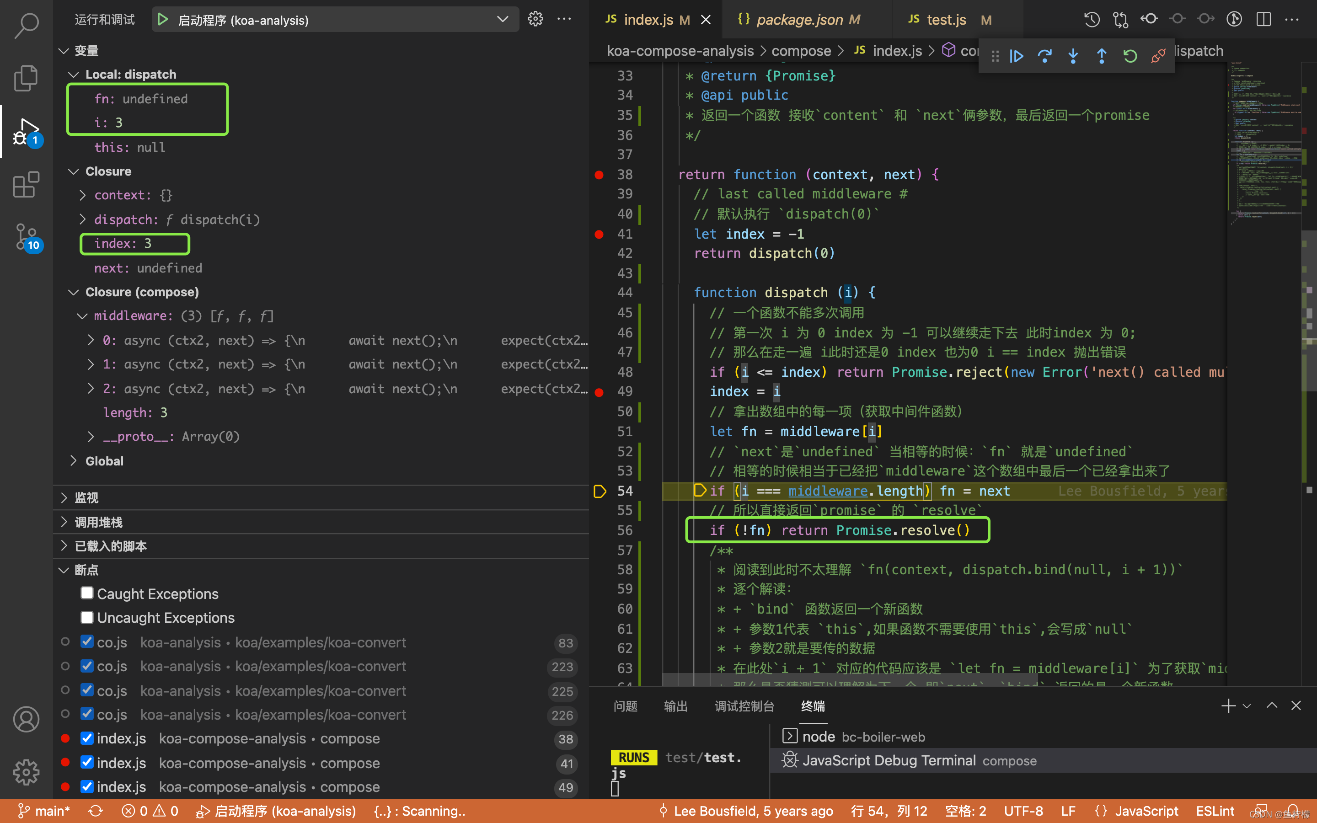Click the debug Disconnect plug icon
Screen dimensions: 1317x823
[1158, 56]
